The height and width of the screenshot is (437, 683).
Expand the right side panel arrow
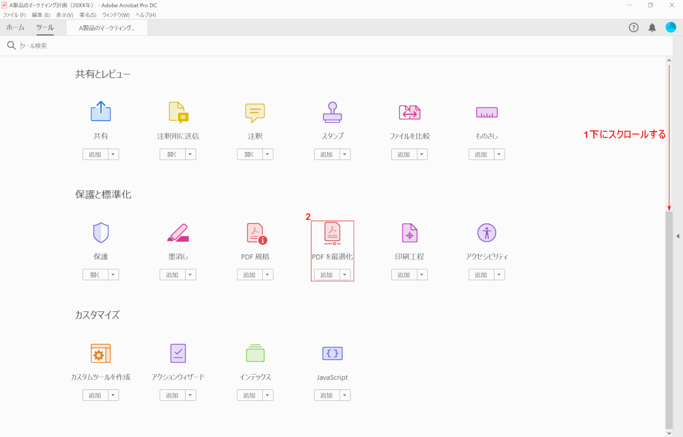[x=678, y=236]
